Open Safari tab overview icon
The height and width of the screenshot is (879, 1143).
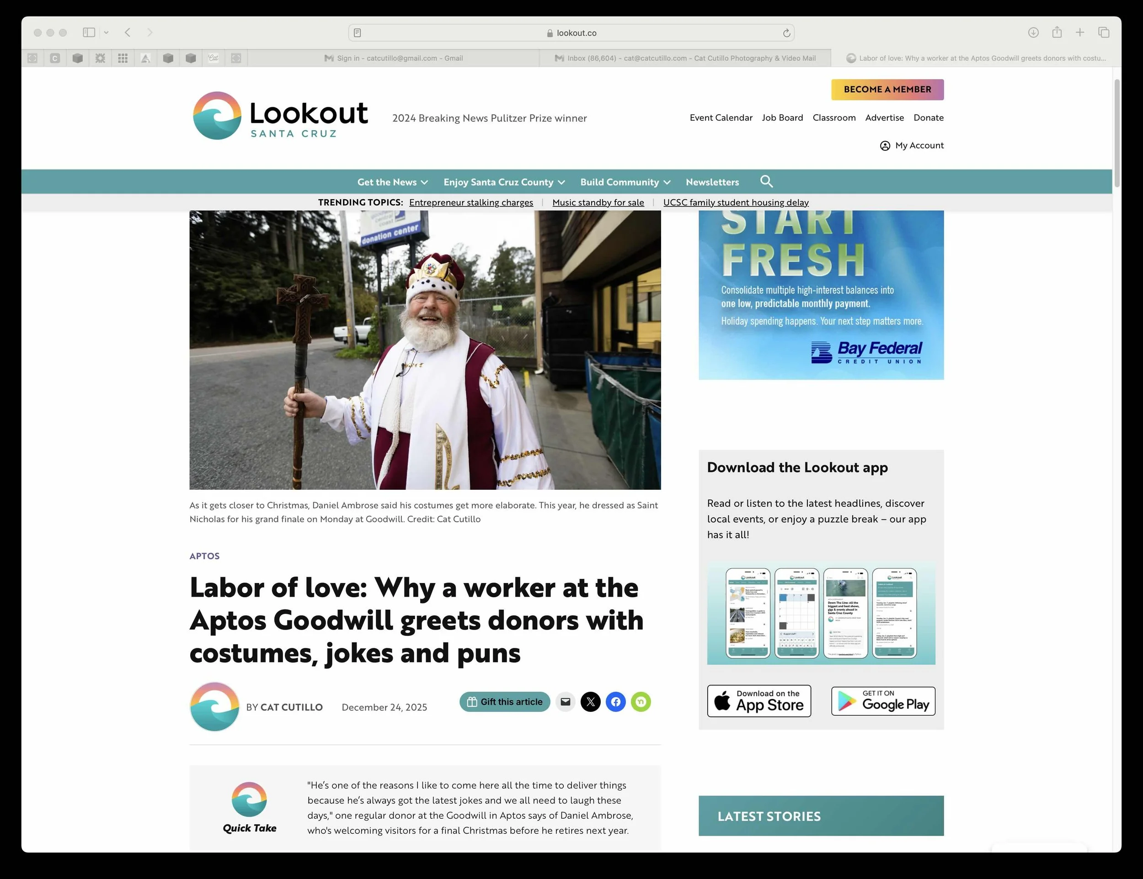click(1104, 32)
